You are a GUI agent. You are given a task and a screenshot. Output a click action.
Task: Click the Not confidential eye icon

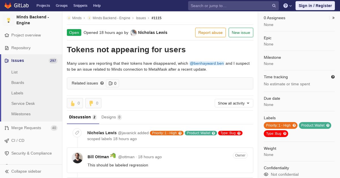click(x=266, y=174)
